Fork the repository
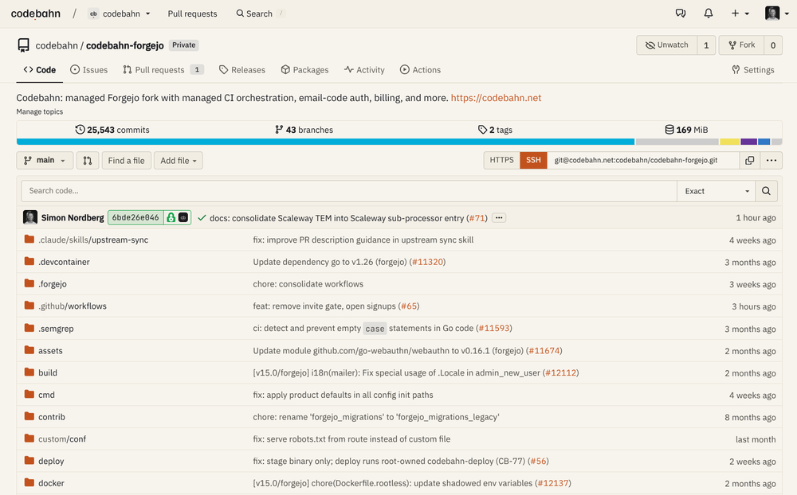This screenshot has width=797, height=495. 741,45
